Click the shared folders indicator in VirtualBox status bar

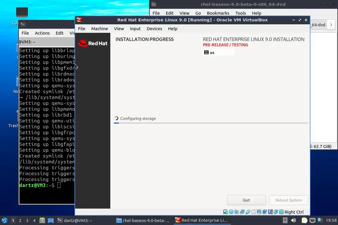pyautogui.click(x=253, y=212)
